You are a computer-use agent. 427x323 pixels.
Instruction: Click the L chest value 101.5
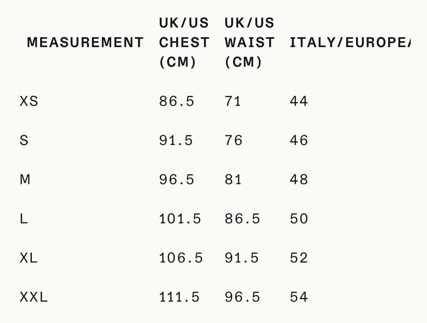(180, 219)
